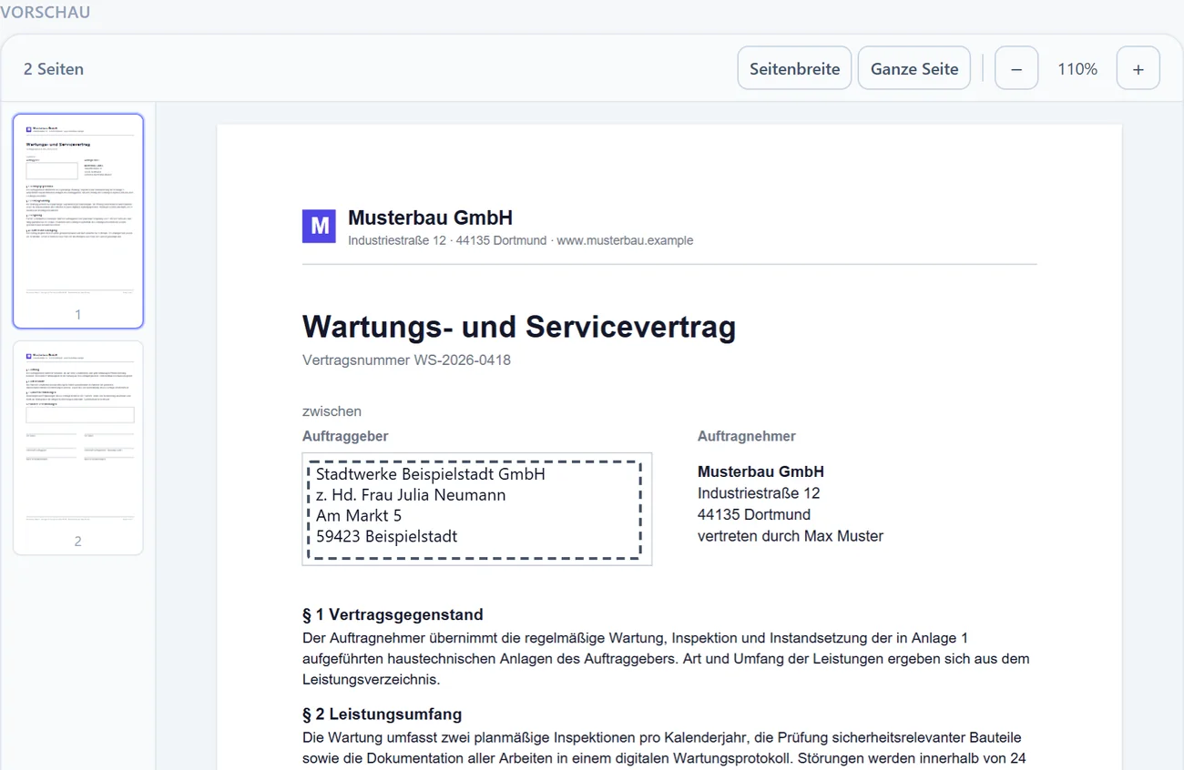Click the 'Musterbau GmbH' letterhead name
This screenshot has height=770, width=1184.
(x=430, y=218)
